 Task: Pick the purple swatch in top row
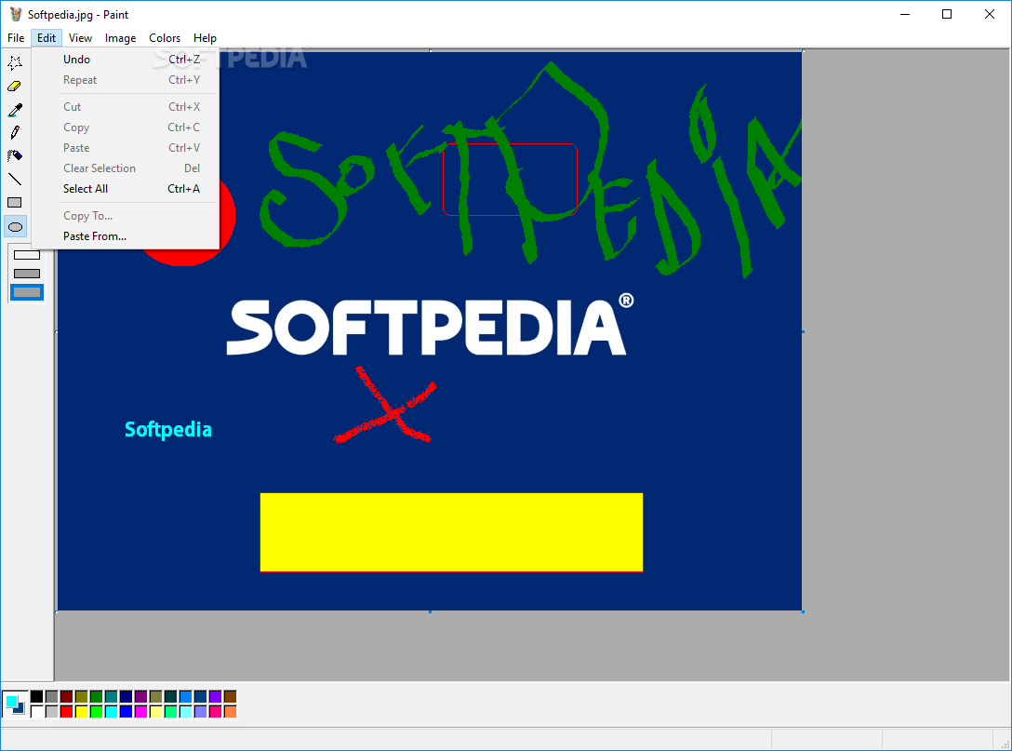point(140,696)
